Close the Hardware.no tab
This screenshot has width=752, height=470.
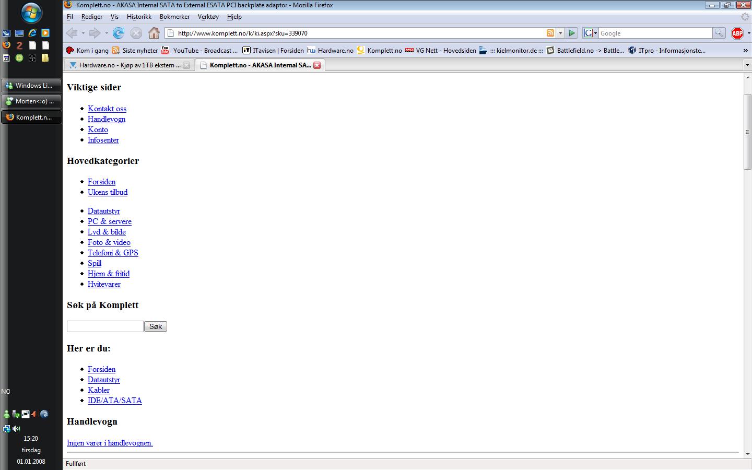(186, 65)
